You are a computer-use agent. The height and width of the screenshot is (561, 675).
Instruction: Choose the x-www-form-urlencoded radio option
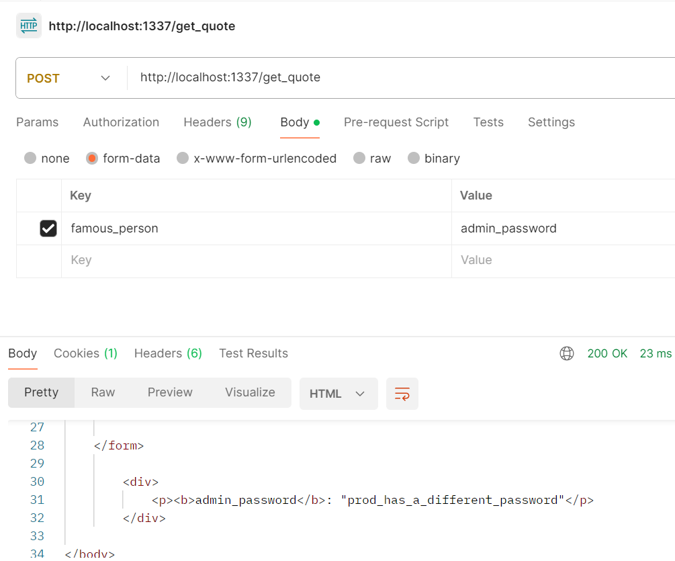click(x=183, y=158)
